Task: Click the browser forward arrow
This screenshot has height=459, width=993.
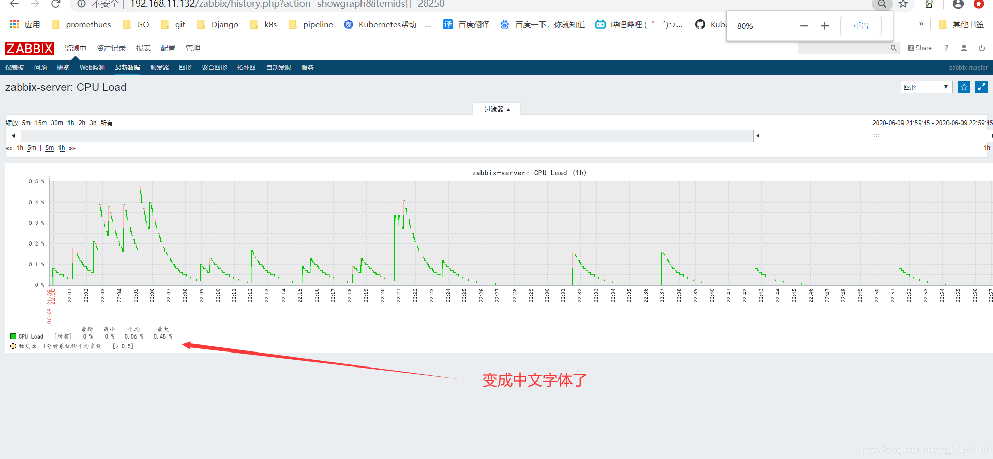Action: [35, 4]
